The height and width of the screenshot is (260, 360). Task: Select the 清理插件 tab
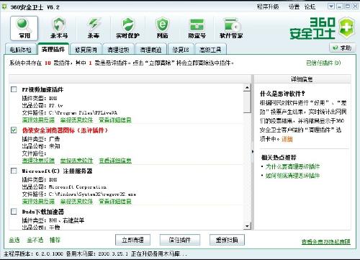pyautogui.click(x=53, y=49)
